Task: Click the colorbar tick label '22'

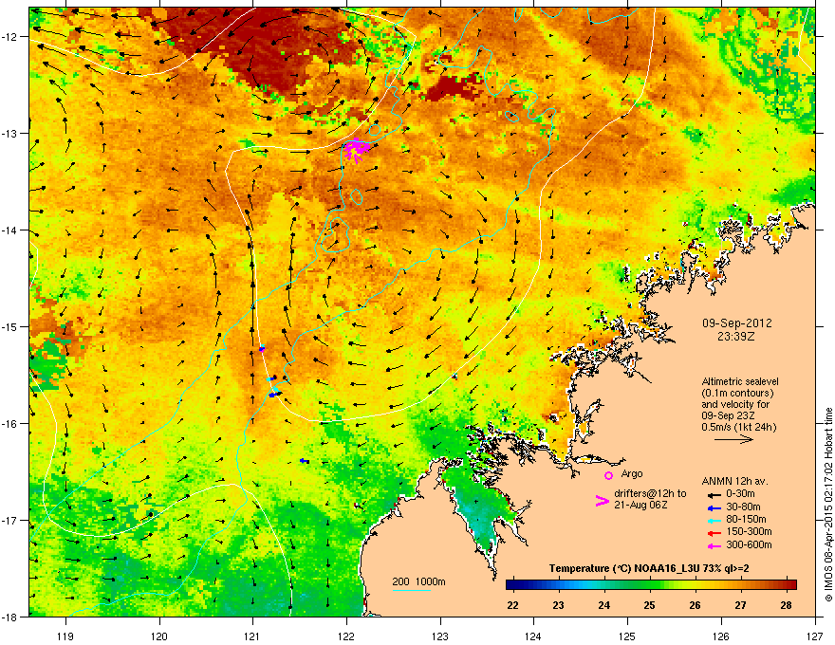Action: coord(512,605)
